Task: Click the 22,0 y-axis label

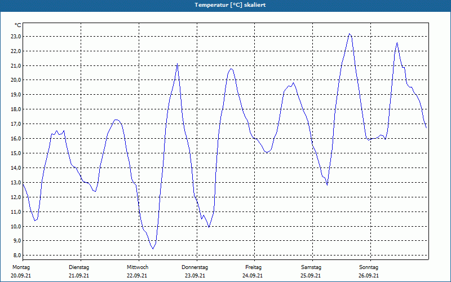Action: (x=16, y=51)
